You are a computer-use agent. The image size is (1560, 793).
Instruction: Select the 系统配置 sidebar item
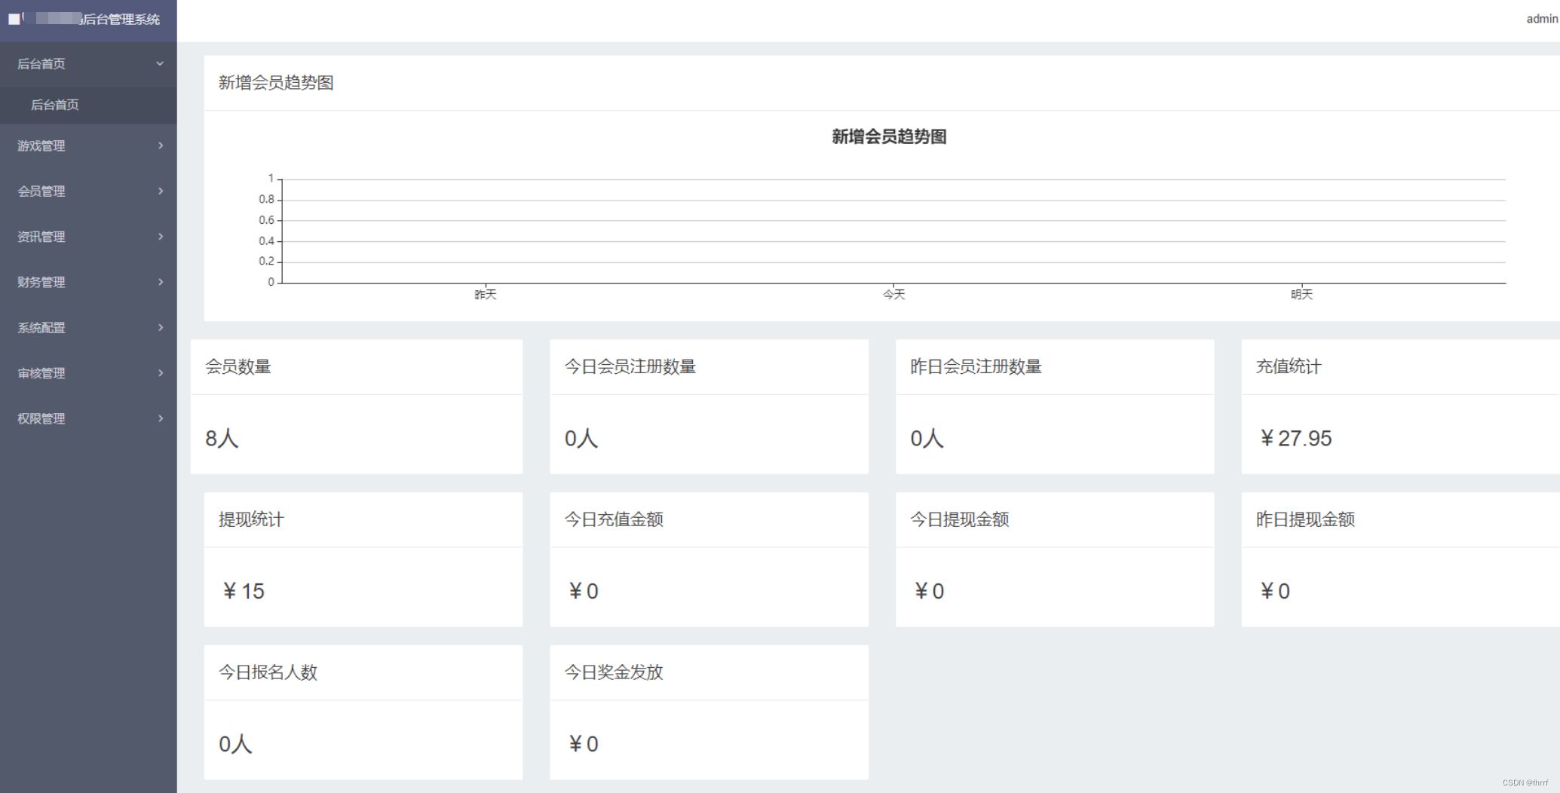tap(41, 327)
